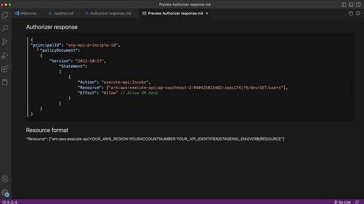Click the Resource format template line
This screenshot has height=204, width=364.
[x=155, y=139]
